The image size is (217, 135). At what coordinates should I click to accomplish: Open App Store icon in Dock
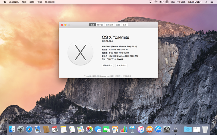[x=158, y=129]
